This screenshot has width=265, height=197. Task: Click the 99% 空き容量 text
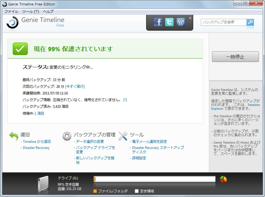point(68,185)
